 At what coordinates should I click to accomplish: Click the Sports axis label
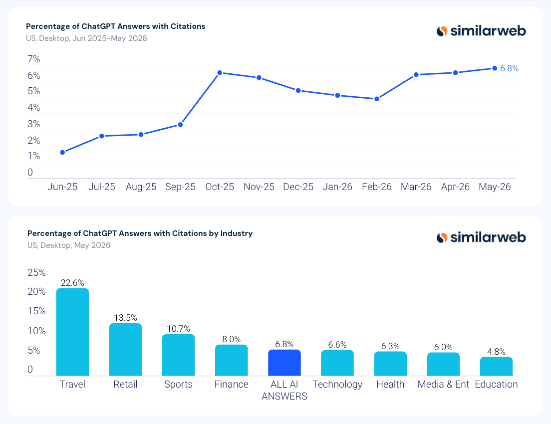coord(179,385)
